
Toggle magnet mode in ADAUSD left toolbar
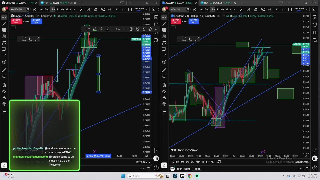click(164, 85)
